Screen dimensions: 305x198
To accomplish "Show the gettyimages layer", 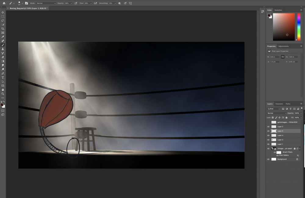I will [x=268, y=122].
